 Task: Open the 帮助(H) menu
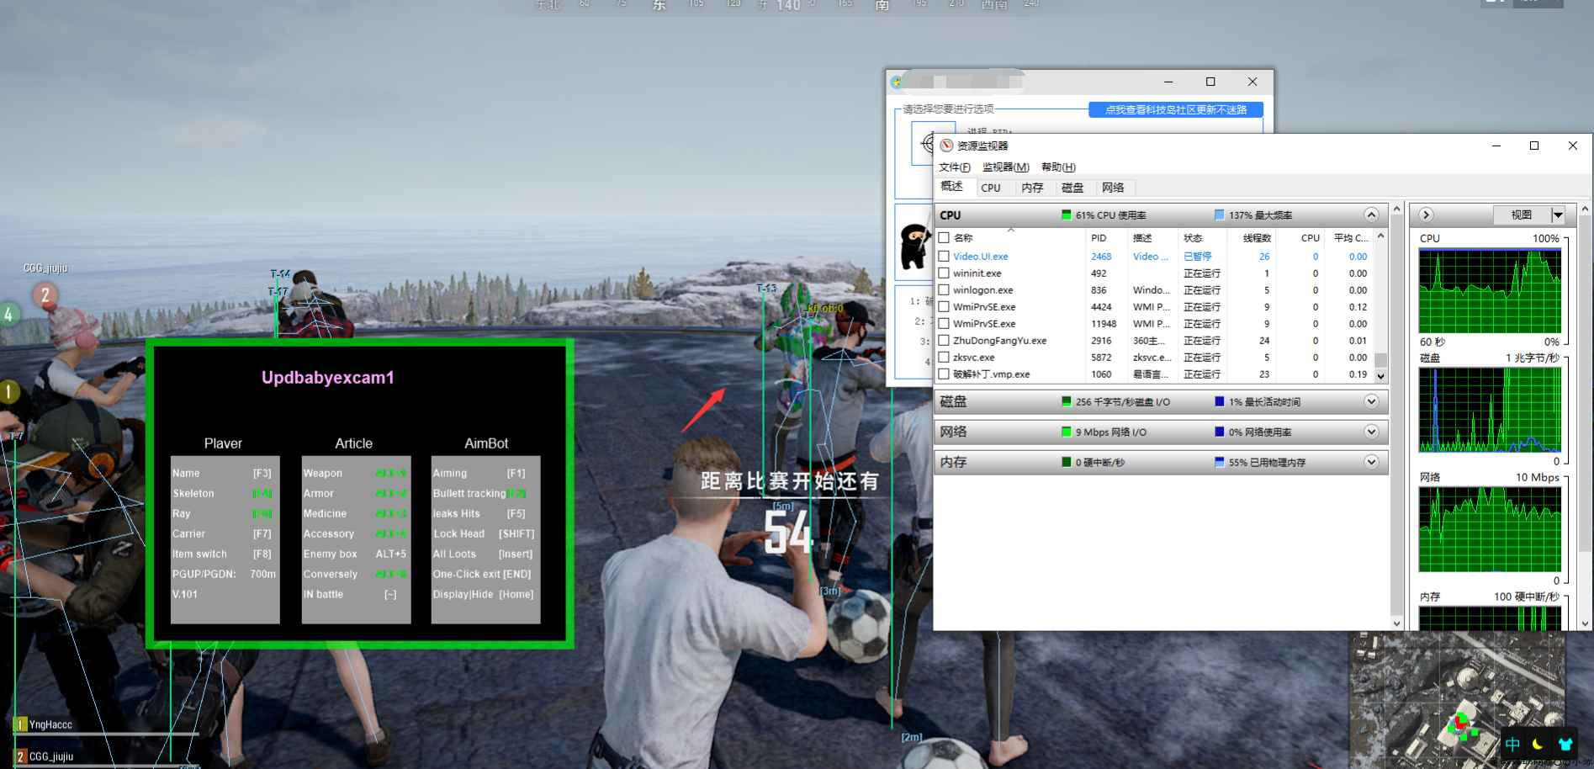point(1058,167)
